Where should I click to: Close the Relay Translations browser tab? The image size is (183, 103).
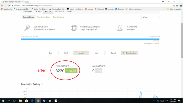[x=23, y=2]
